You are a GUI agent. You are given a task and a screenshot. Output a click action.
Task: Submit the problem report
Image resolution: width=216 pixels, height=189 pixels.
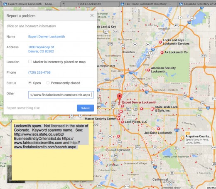click(85, 108)
